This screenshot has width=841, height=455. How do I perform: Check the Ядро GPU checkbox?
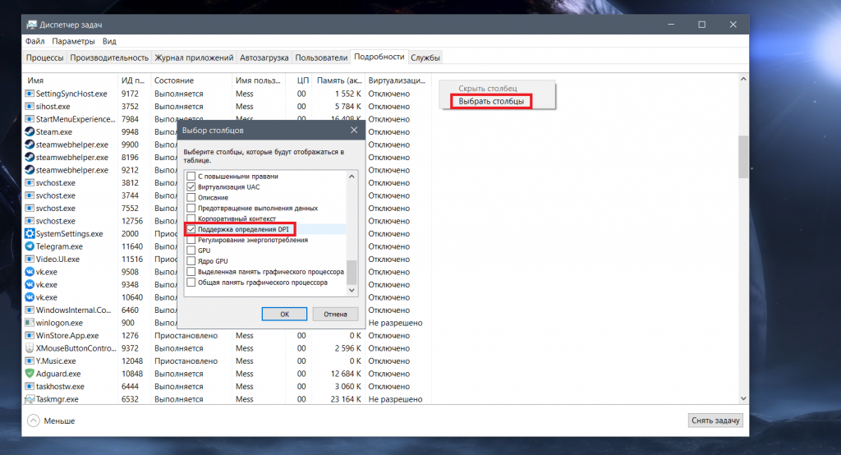click(x=191, y=261)
